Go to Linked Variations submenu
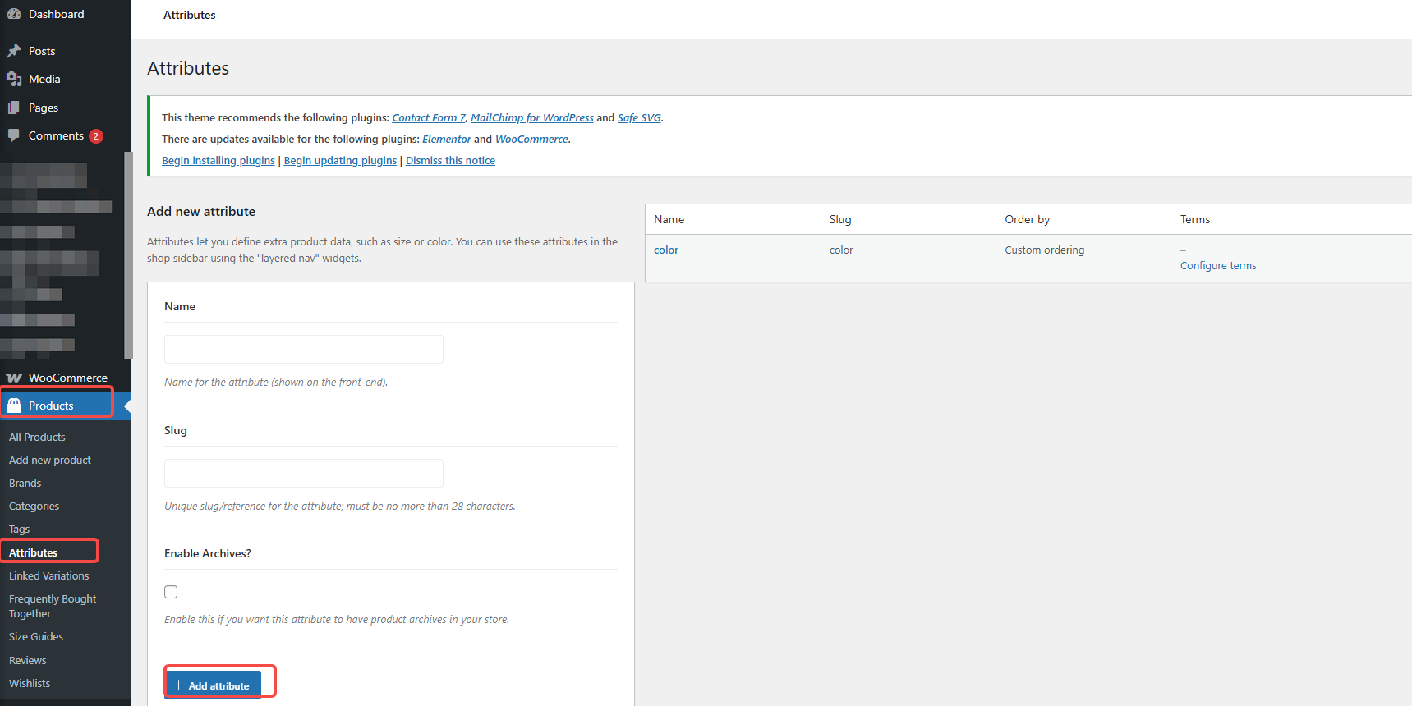 tap(48, 575)
